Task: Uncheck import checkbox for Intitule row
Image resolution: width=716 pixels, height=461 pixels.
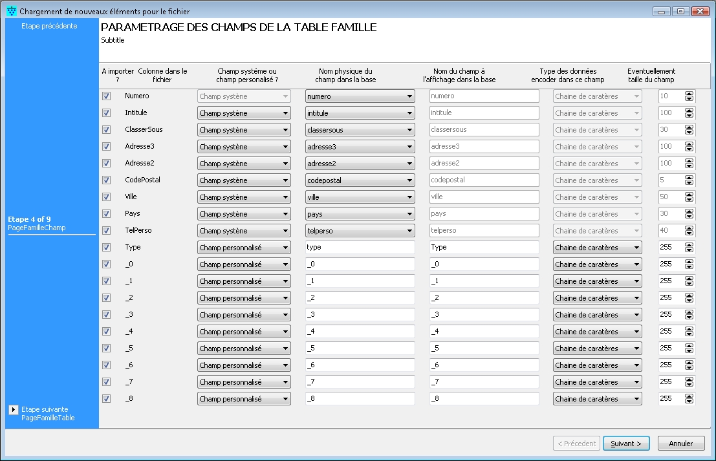Action: click(107, 113)
